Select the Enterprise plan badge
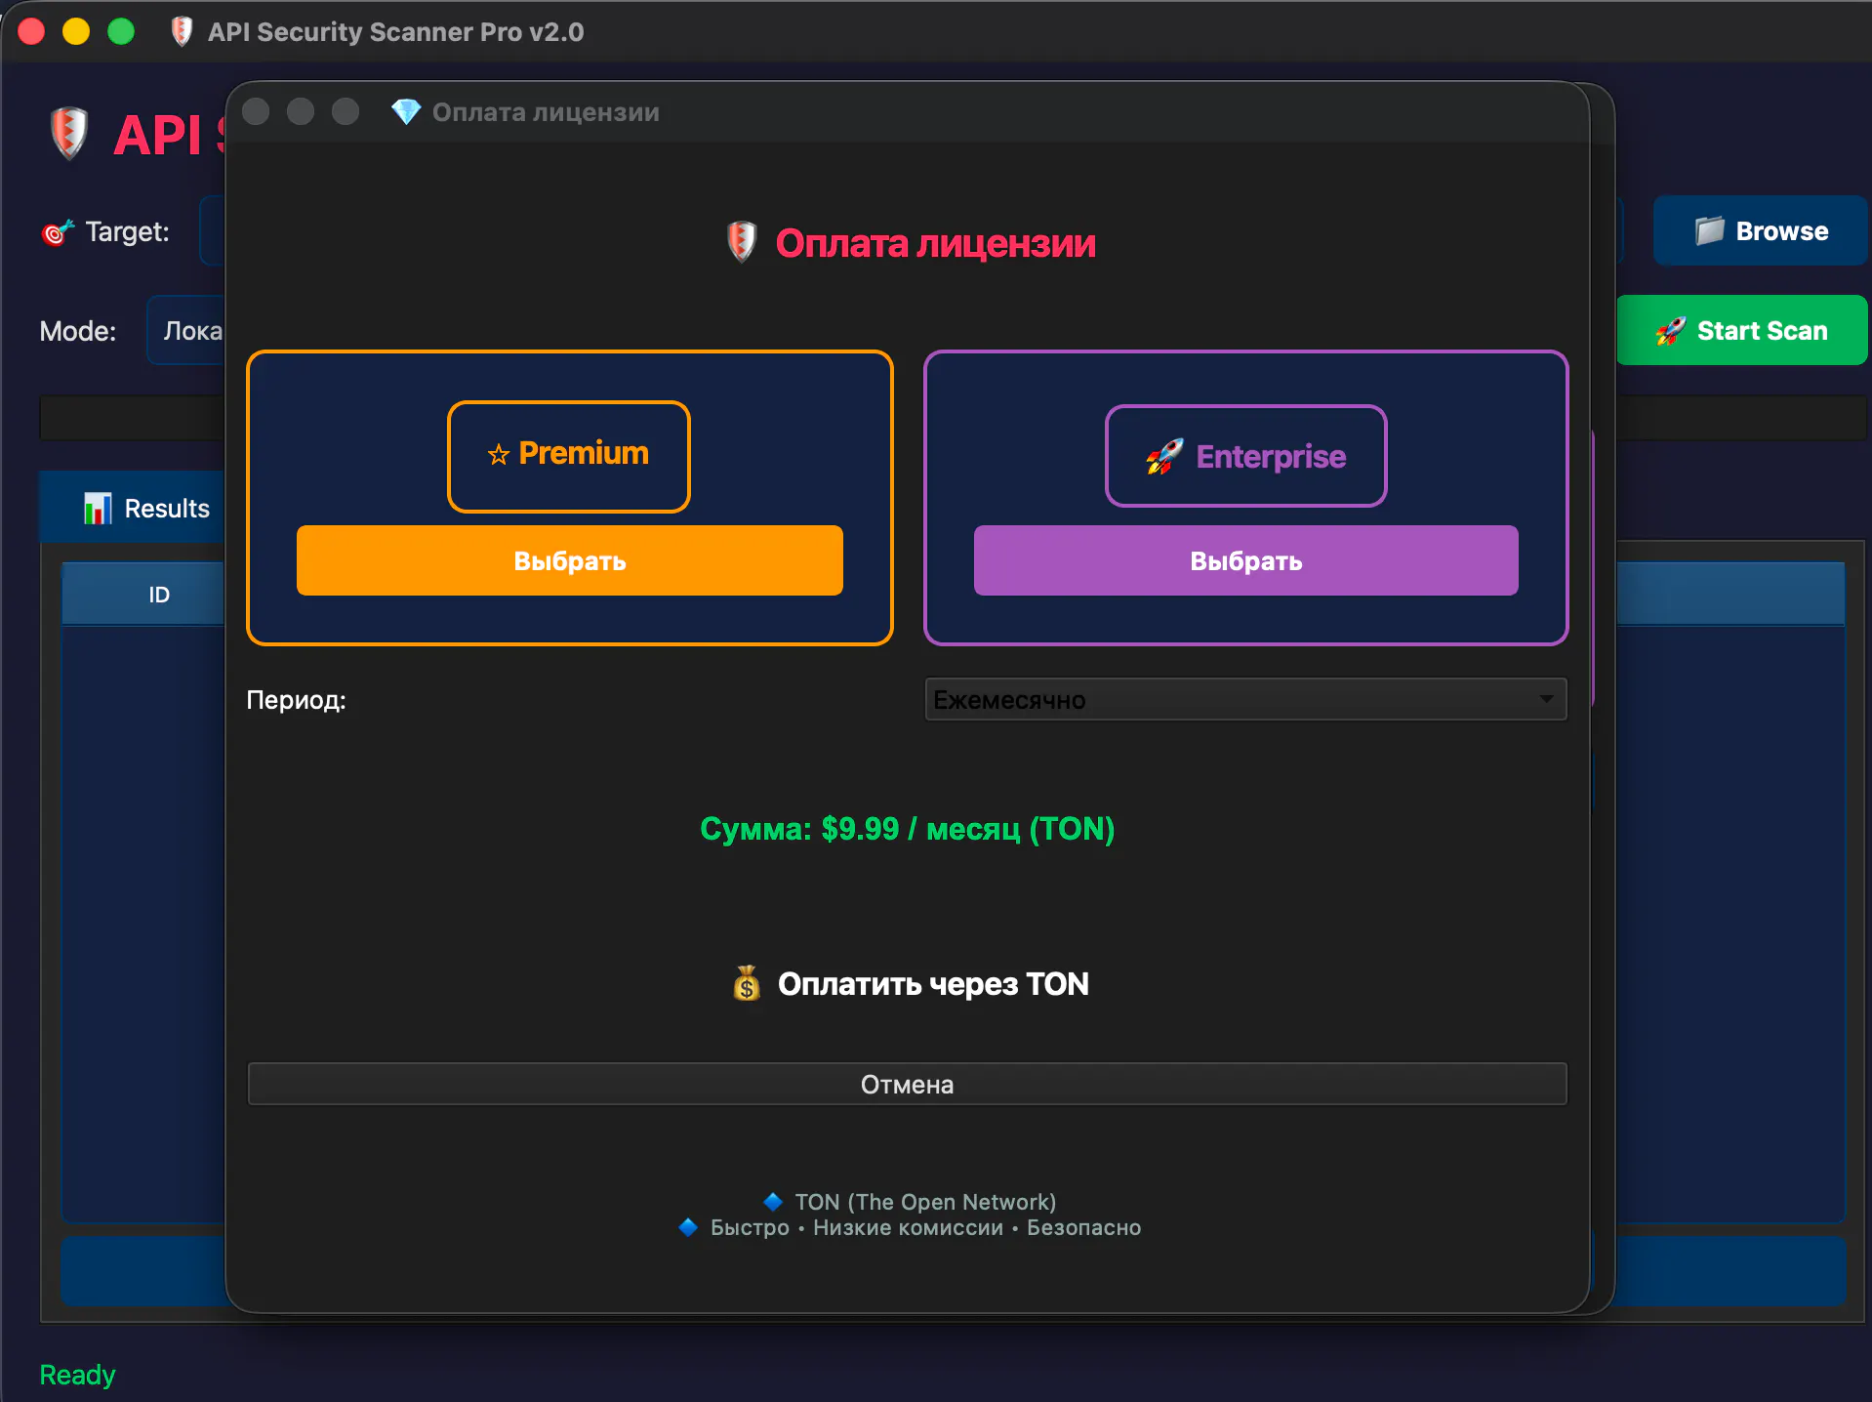 coord(1245,456)
